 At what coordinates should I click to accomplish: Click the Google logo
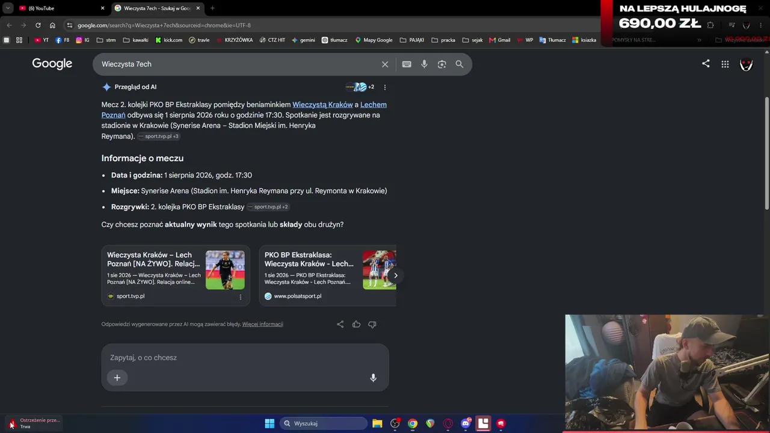52,64
